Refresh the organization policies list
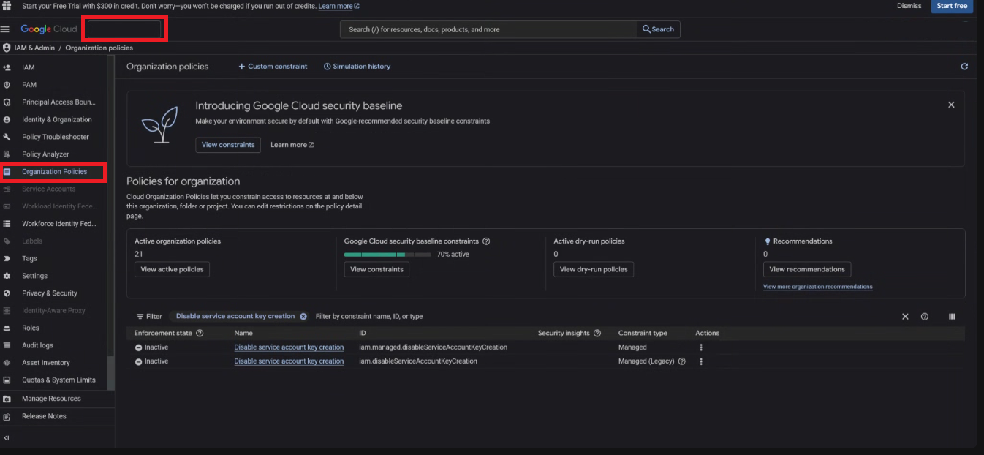 [x=964, y=67]
